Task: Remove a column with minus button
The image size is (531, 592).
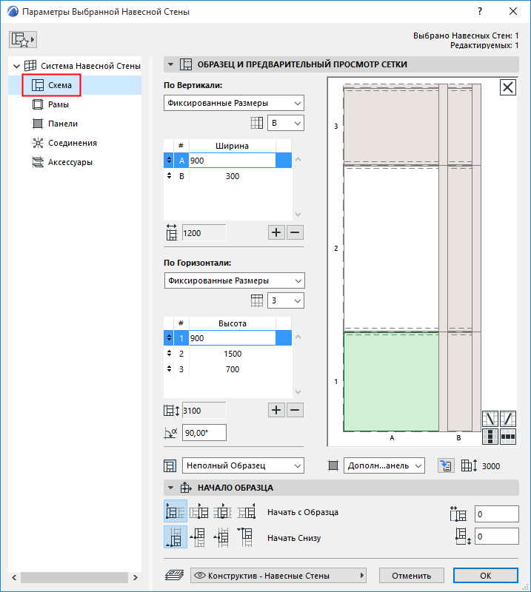Action: pos(295,232)
